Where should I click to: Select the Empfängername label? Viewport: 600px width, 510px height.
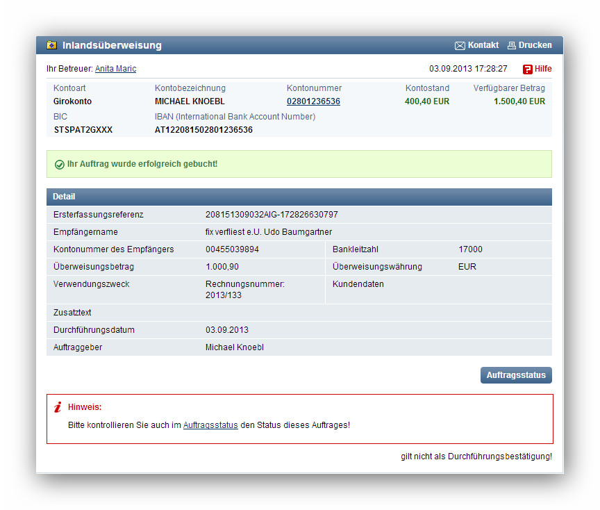[x=85, y=232]
